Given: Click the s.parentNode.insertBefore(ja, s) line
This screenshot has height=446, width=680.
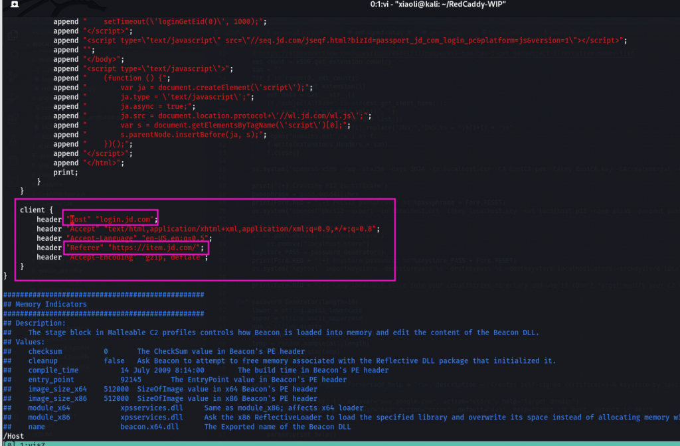Looking at the screenshot, I should [160, 135].
